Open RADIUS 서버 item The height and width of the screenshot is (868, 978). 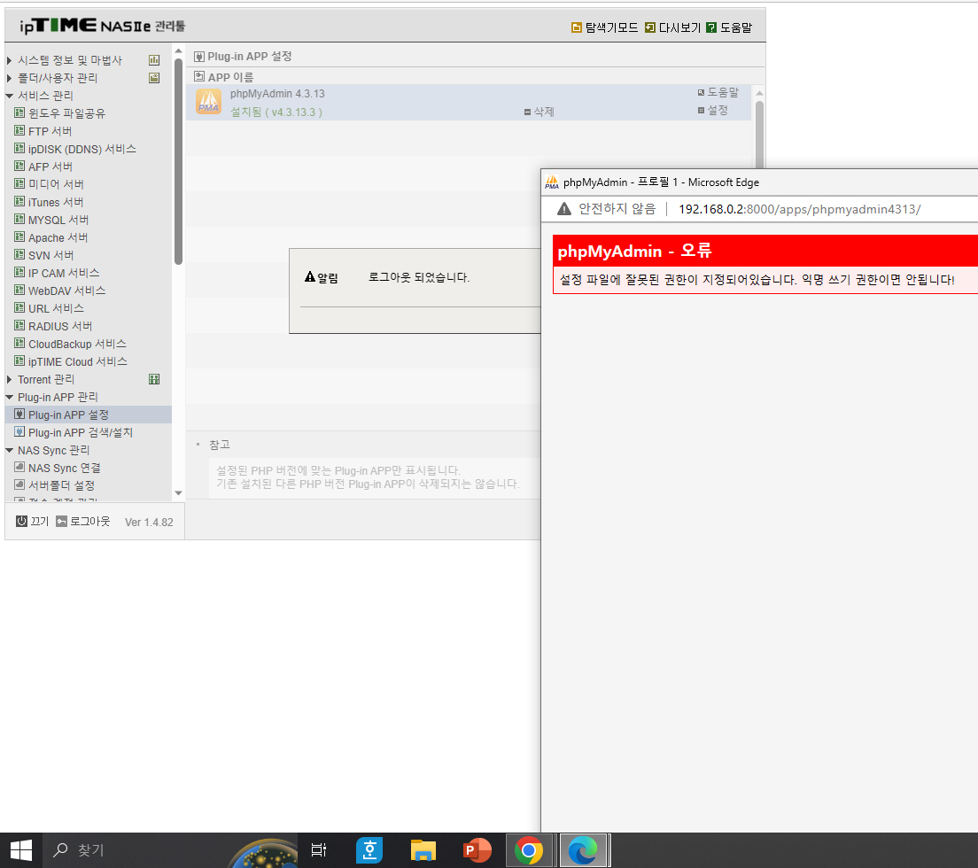click(54, 327)
